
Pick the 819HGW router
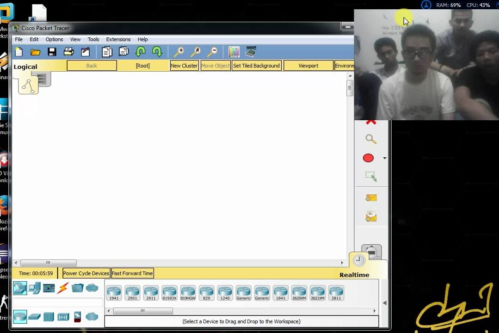pos(188,293)
